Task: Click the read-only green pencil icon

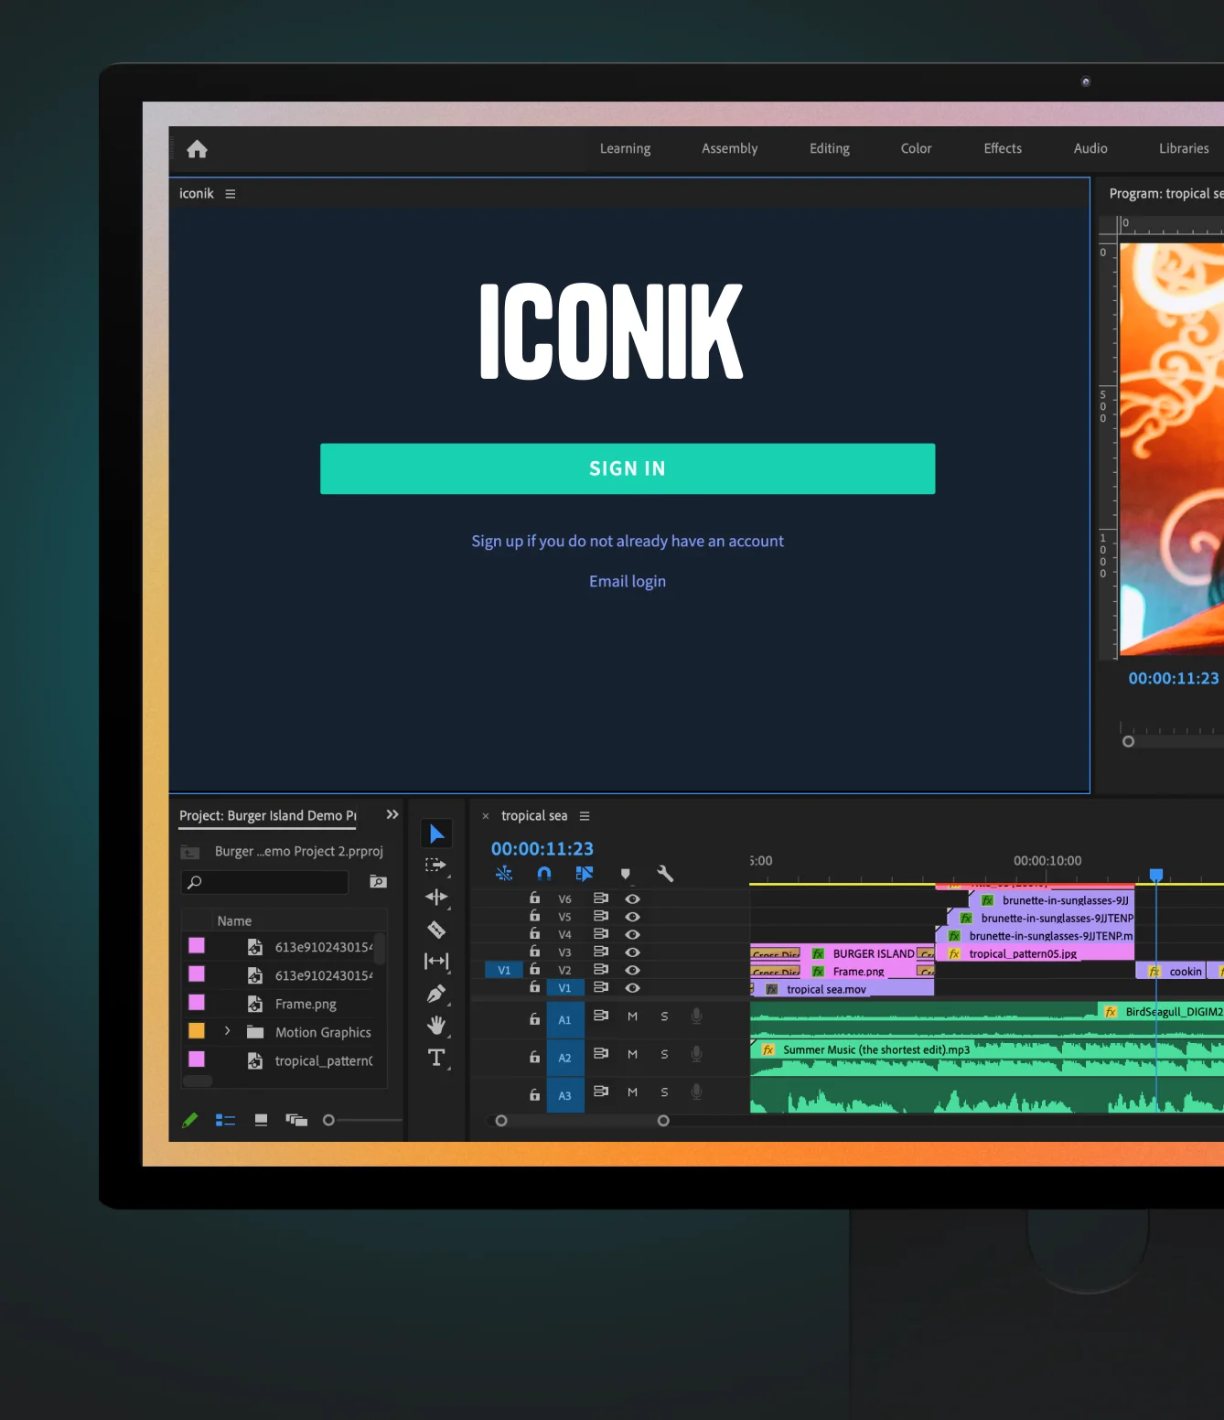Action: [x=190, y=1120]
